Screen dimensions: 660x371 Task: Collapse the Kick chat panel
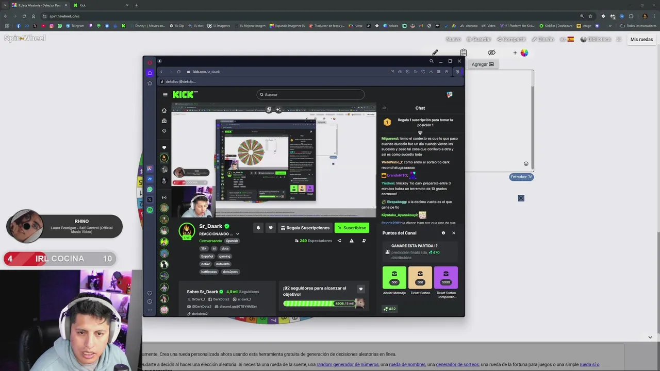pyautogui.click(x=384, y=108)
